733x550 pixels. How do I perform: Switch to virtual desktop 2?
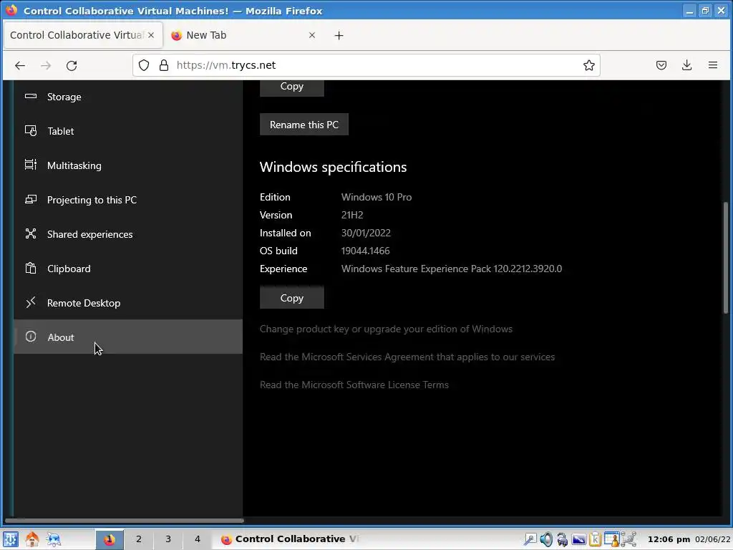[138, 539]
